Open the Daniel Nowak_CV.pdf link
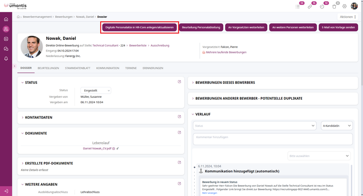 click(x=97, y=148)
